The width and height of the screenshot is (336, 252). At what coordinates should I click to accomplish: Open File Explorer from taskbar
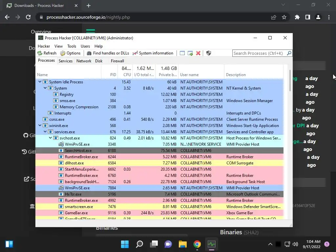tap(183, 244)
